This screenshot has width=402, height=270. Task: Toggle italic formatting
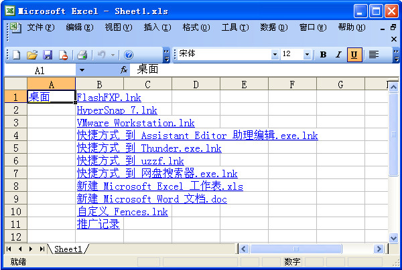click(338, 54)
